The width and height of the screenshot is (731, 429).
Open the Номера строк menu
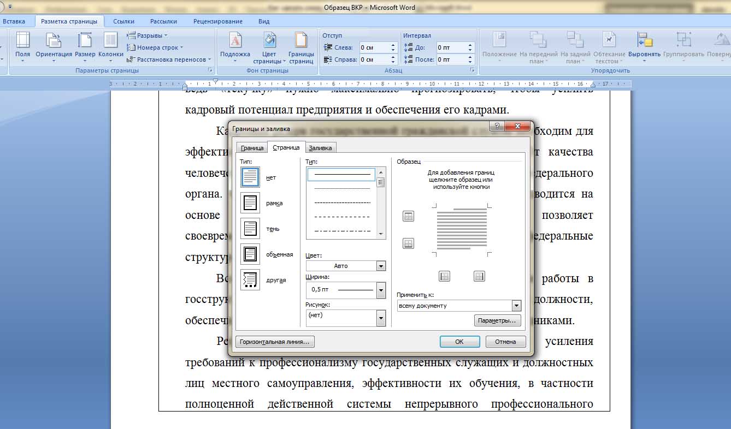pos(156,47)
